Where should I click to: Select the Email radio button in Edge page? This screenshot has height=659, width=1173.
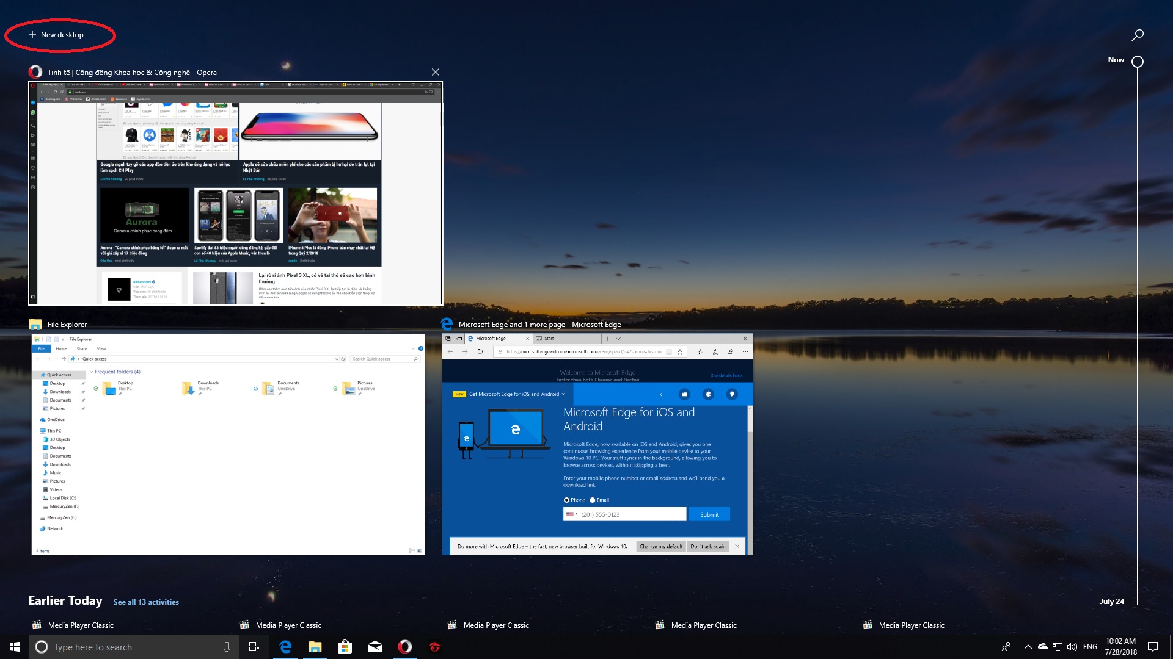coord(592,500)
